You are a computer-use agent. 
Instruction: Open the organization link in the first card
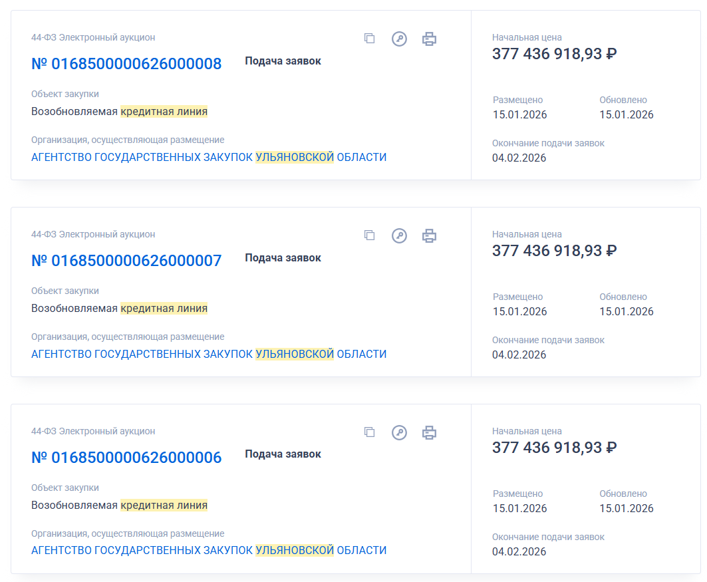[x=209, y=158]
